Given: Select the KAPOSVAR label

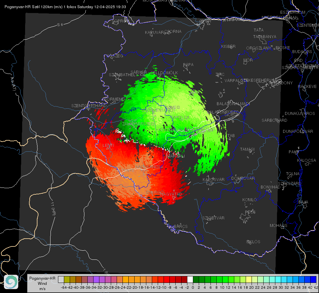Looking at the screenshot, I should [x=214, y=179].
